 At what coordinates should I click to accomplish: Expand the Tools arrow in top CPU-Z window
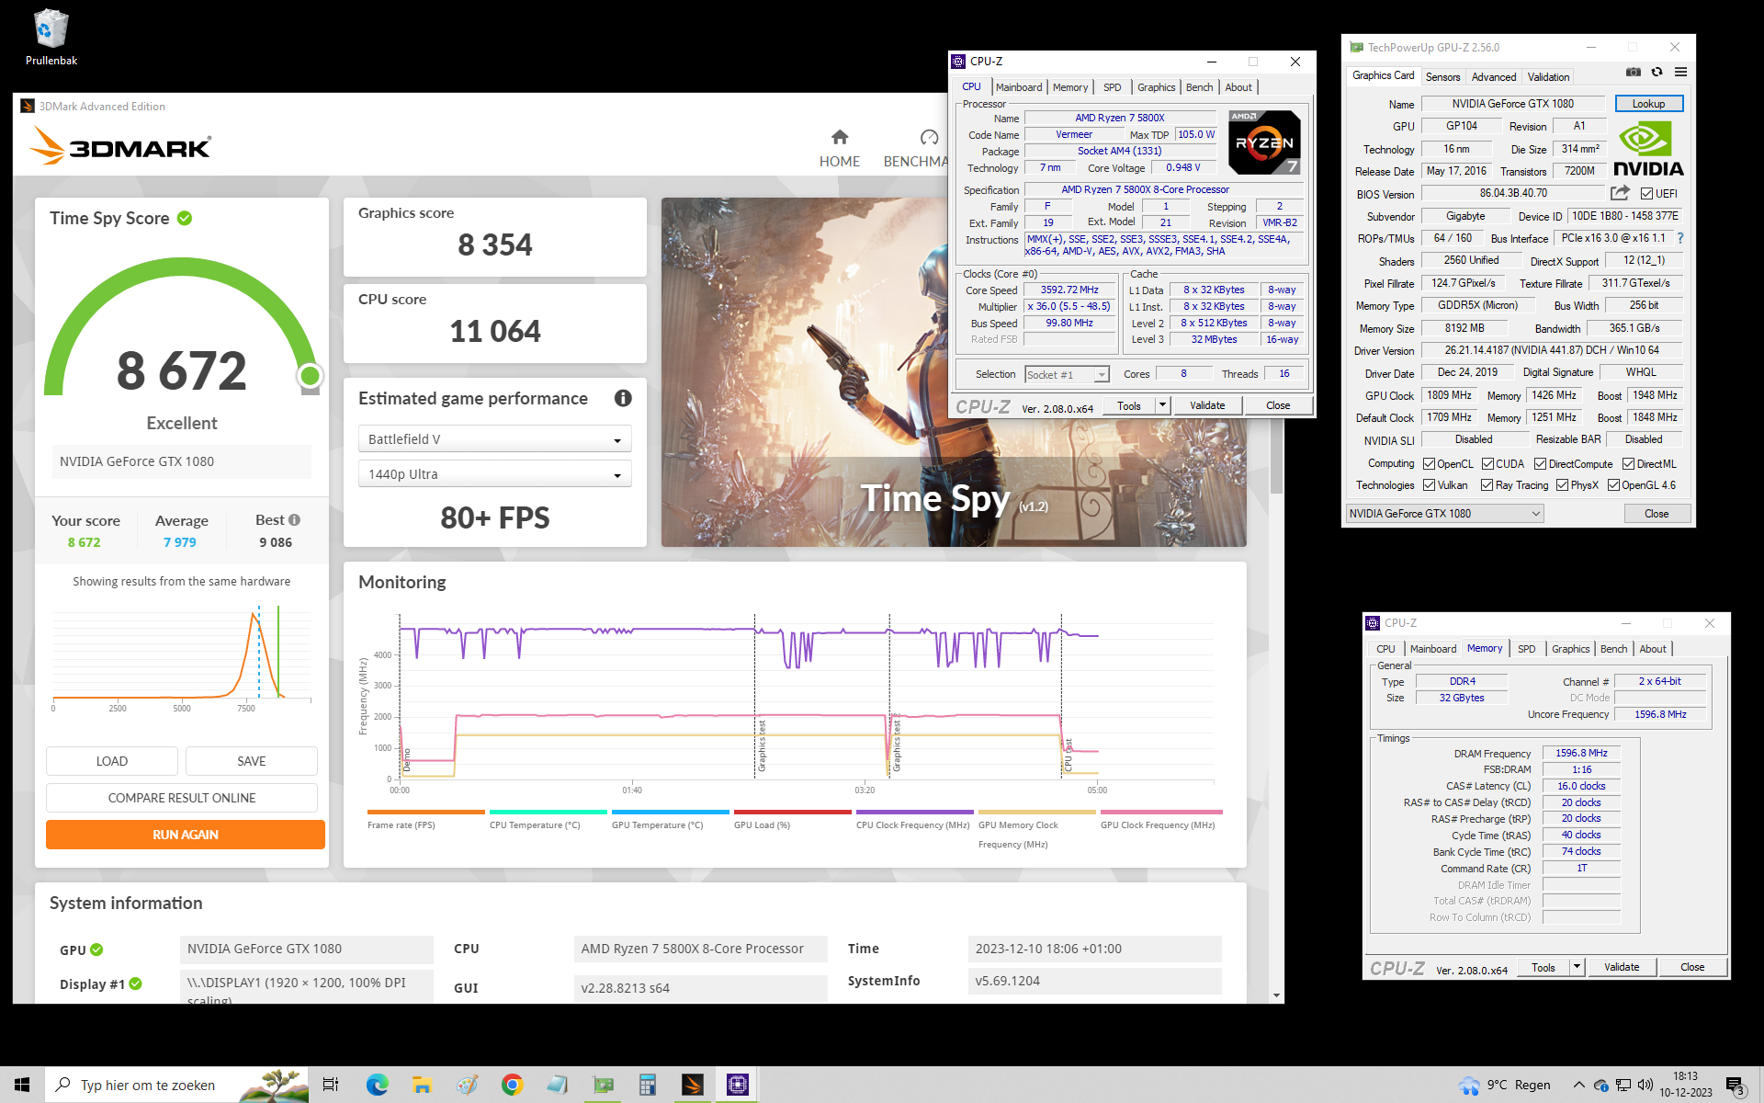click(x=1162, y=405)
